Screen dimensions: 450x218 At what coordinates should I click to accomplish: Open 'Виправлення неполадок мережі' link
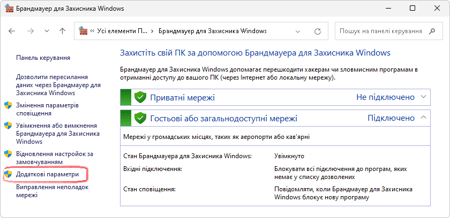click(52, 191)
